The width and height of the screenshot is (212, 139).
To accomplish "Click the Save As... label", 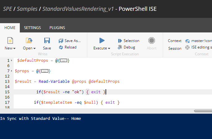I will click(x=73, y=41).
